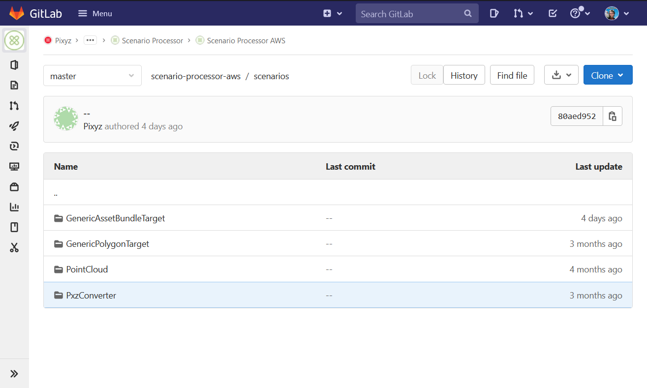The height and width of the screenshot is (388, 647).
Task: Click the Find file button
Action: tap(512, 75)
